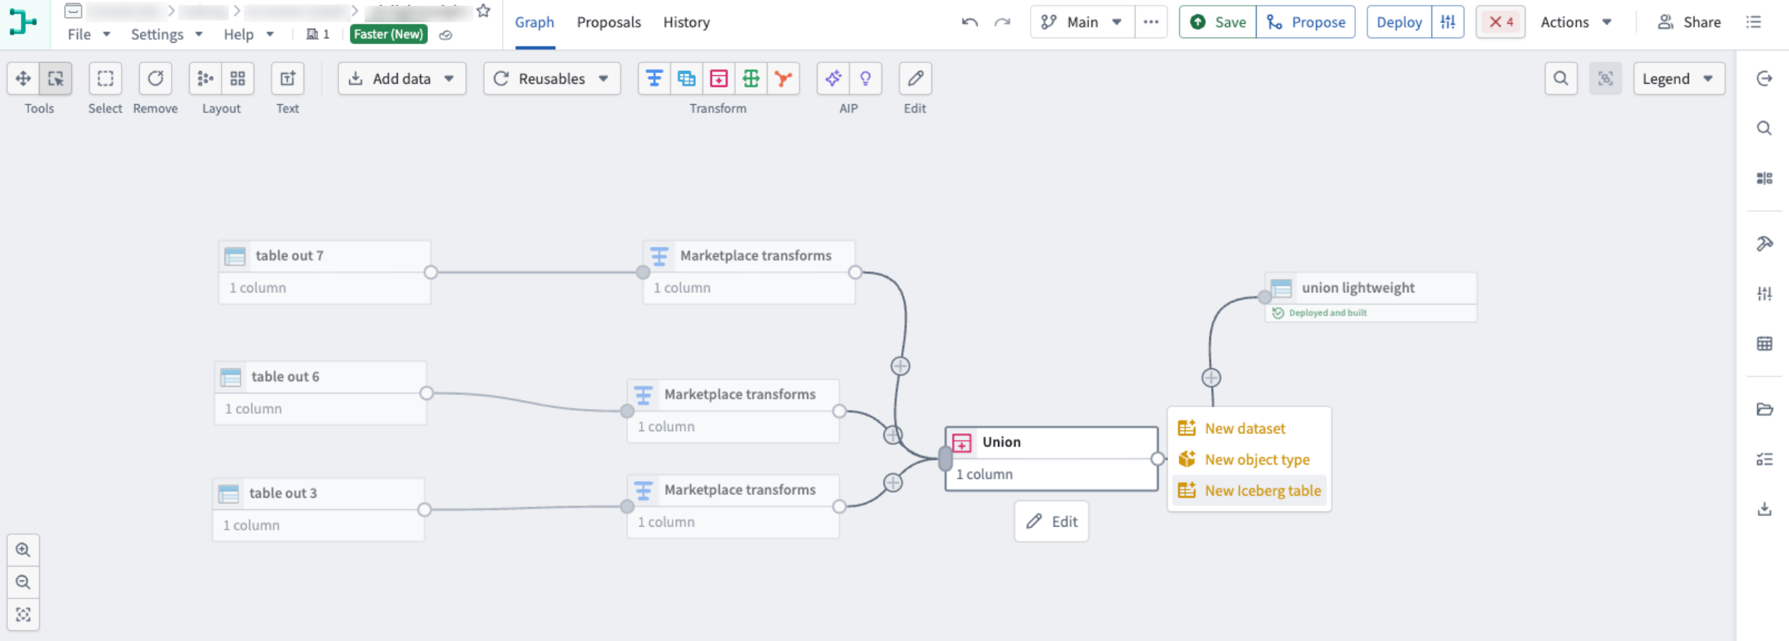Add a Text box to the graph
The height and width of the screenshot is (641, 1789).
288,78
